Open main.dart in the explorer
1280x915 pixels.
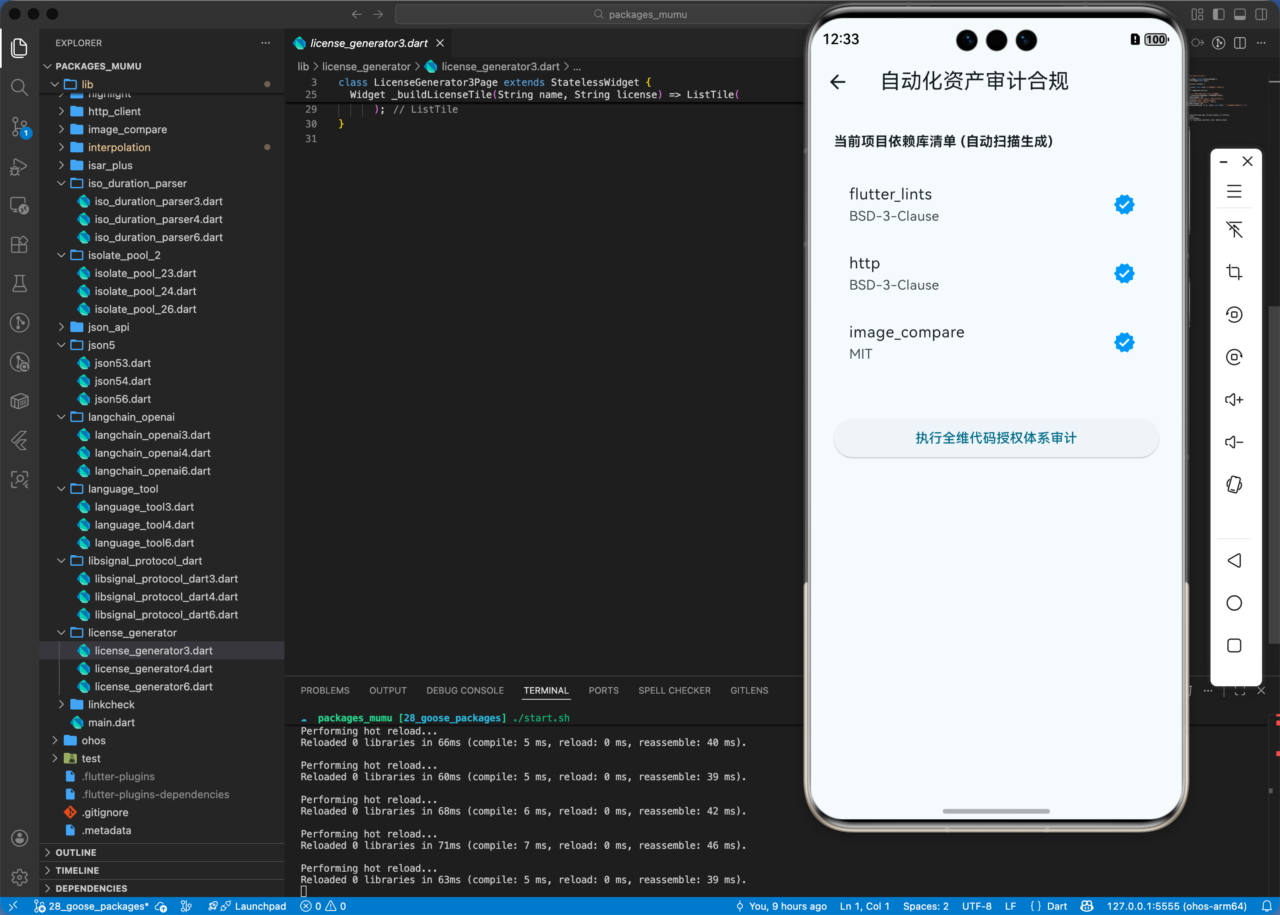click(x=111, y=722)
